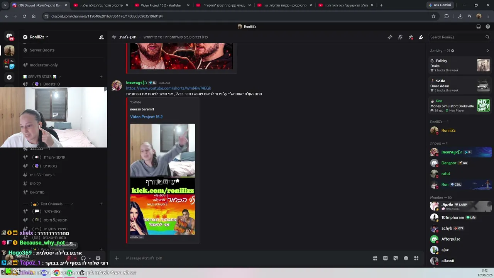The image size is (494, 278).
Task: Open the צאט-ראשי channel
Action: coord(52,212)
